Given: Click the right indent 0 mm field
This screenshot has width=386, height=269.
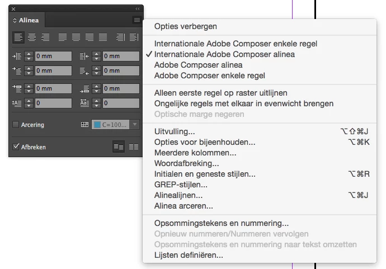Looking at the screenshot, I should [x=121, y=56].
